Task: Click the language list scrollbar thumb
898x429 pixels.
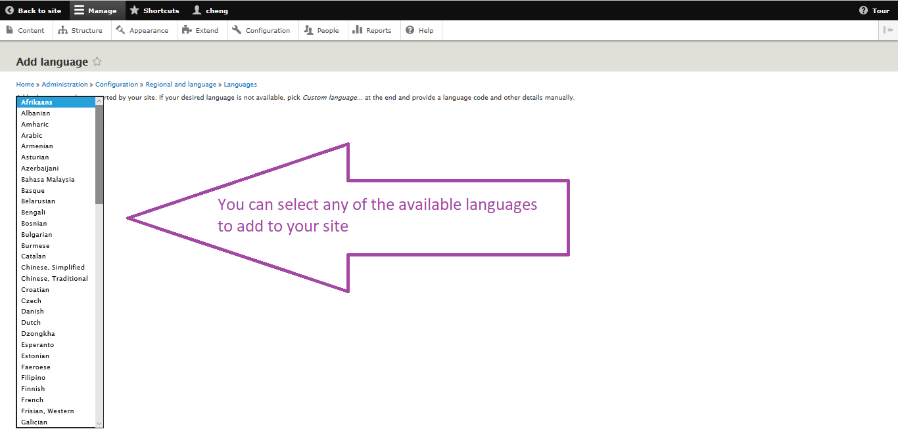Action: pos(99,154)
